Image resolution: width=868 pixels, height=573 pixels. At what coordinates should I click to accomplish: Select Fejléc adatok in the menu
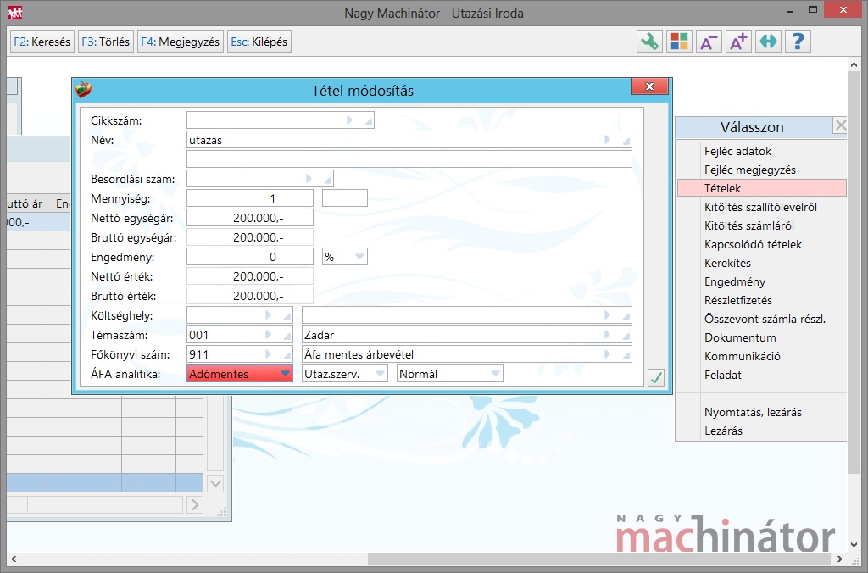pos(737,151)
